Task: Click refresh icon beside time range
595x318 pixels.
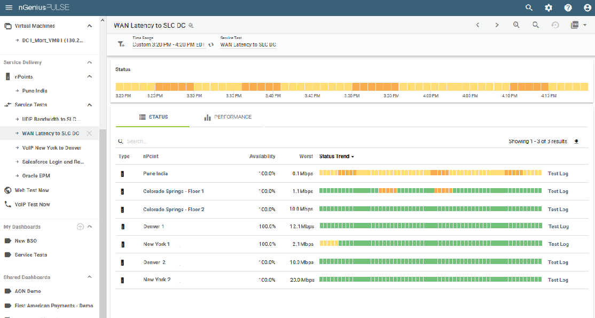Action: 211,44
